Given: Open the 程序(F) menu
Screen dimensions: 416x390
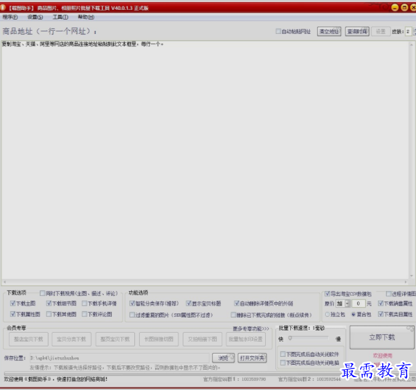Looking at the screenshot, I should click(x=10, y=17).
